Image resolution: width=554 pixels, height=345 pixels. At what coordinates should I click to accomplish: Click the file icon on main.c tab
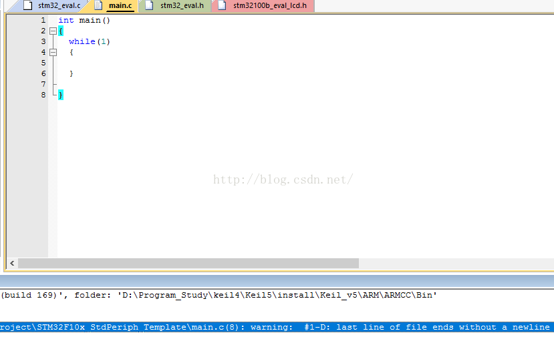(98, 5)
